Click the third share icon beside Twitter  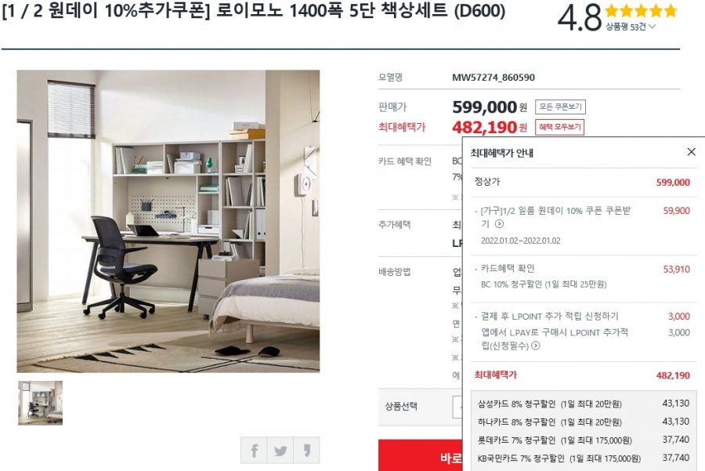point(306,450)
